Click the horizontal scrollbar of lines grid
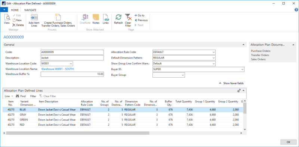Viewport: 299px width, 147px height. point(78,133)
